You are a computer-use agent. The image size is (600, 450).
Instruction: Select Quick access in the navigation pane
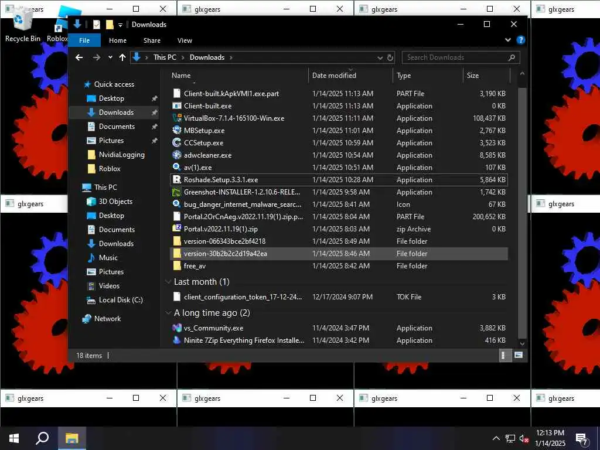tap(114, 84)
